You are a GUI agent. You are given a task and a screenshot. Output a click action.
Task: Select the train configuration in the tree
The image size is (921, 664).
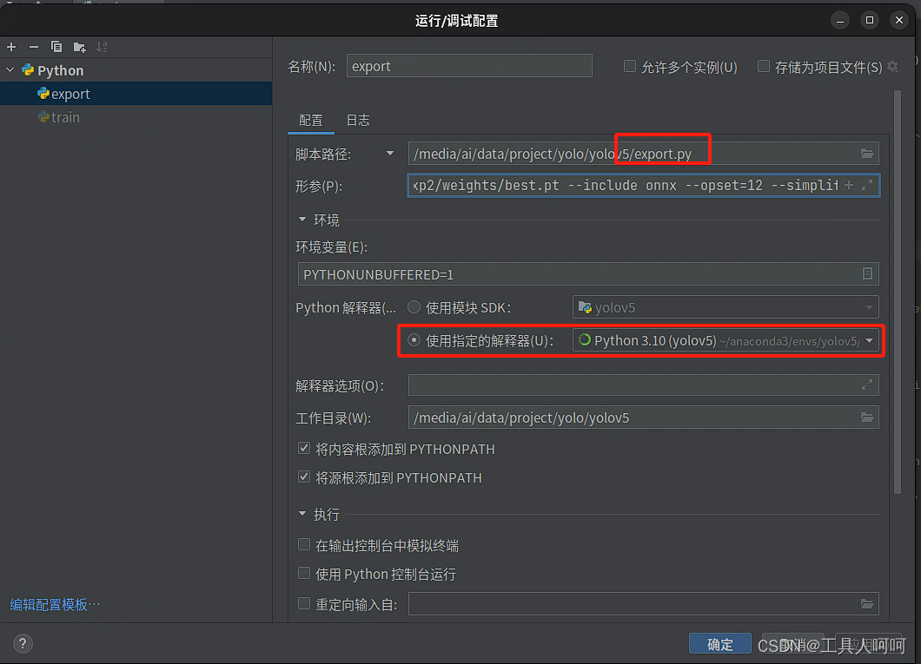coord(136,117)
